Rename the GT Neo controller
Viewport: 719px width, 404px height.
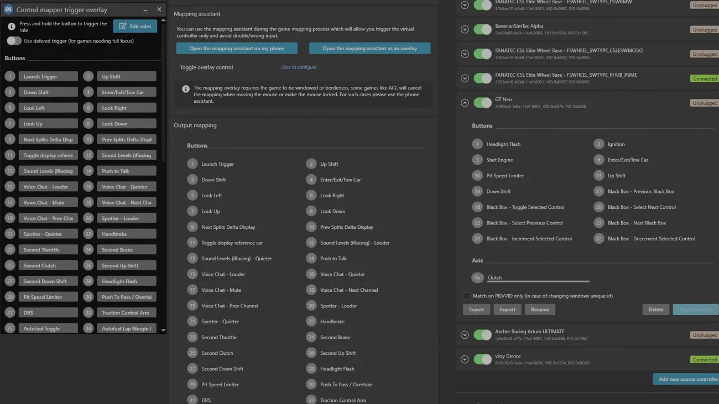pos(540,309)
